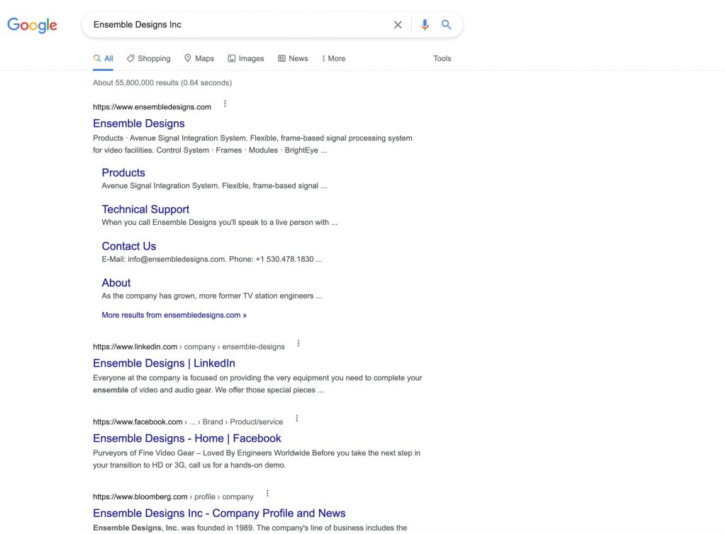726x534 pixels.
Task: Open the Contact Us sitelink
Action: pyautogui.click(x=129, y=246)
